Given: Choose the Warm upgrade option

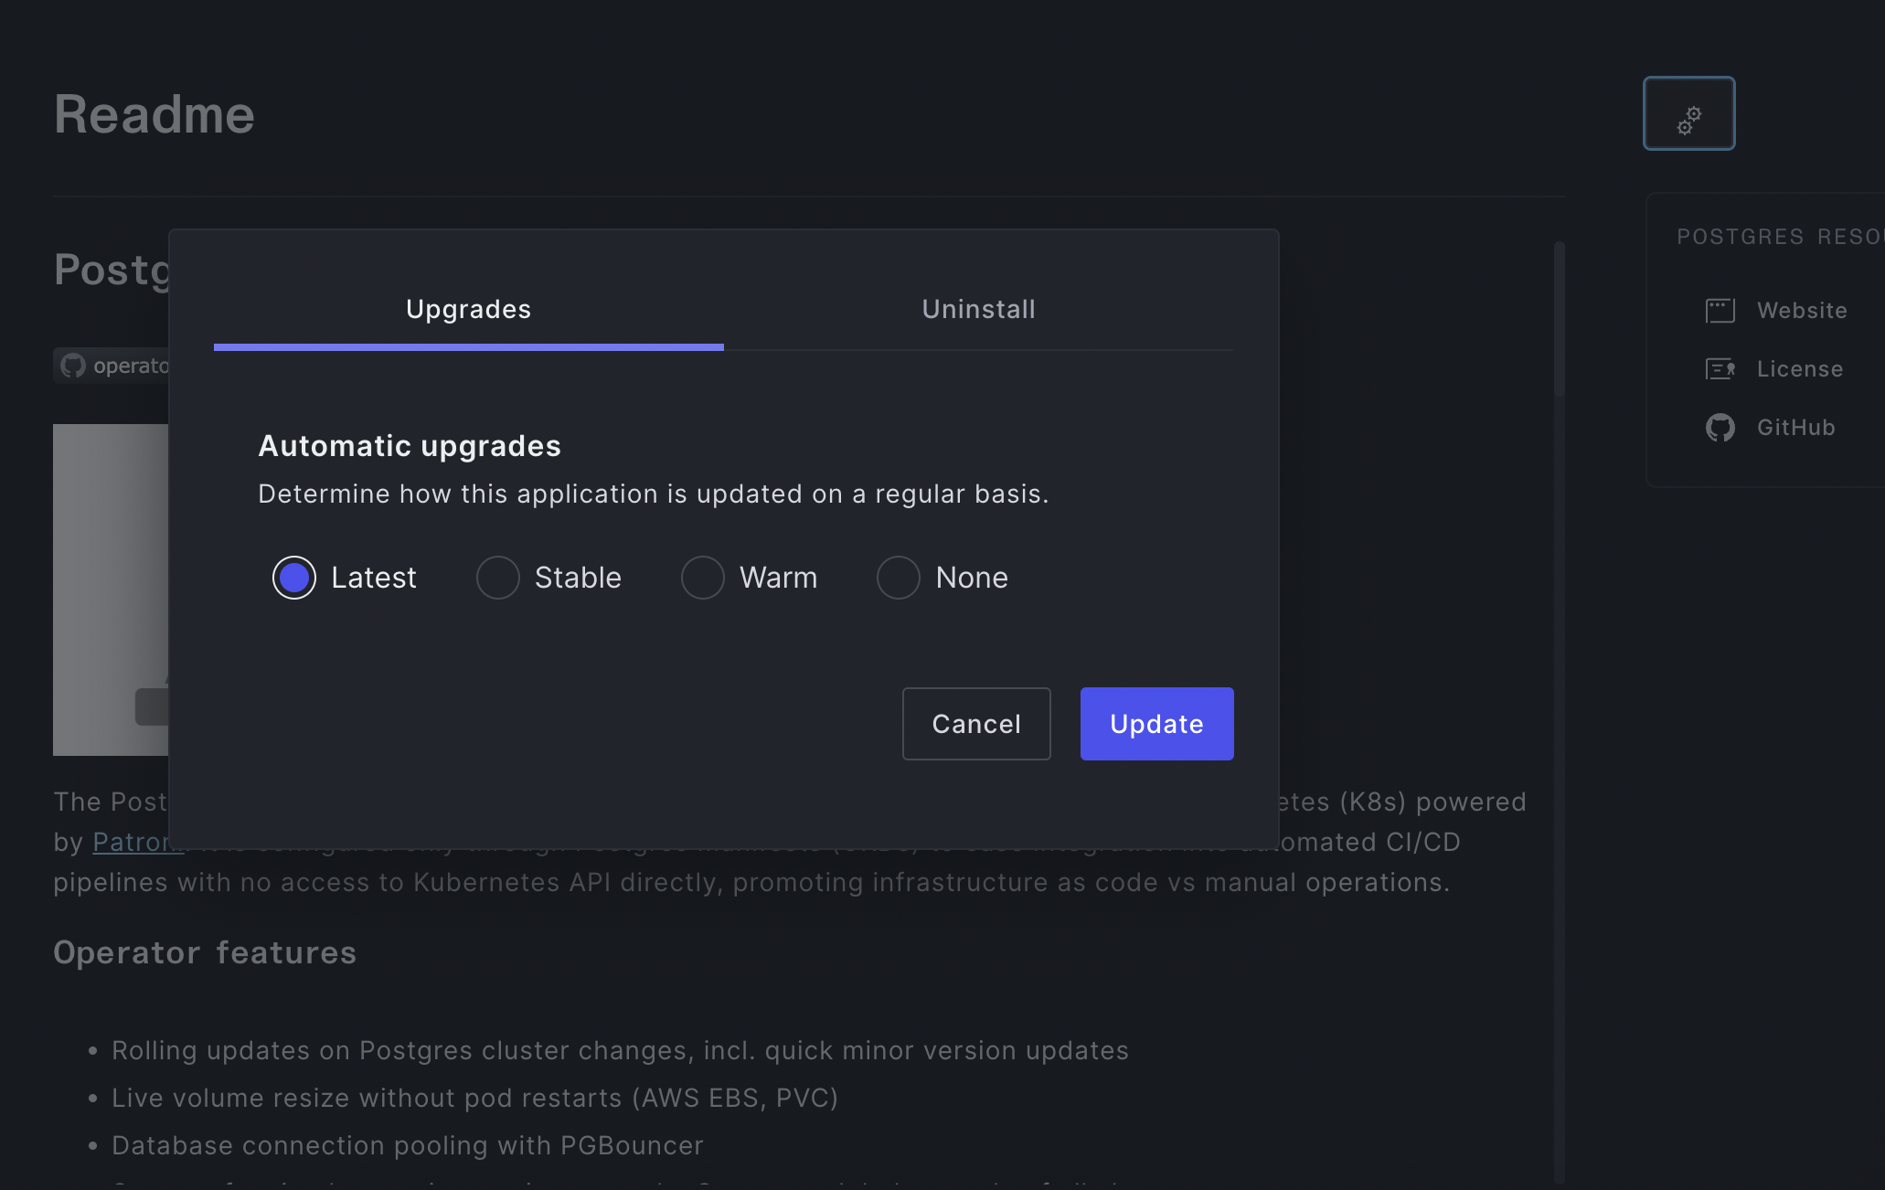Looking at the screenshot, I should click(703, 578).
